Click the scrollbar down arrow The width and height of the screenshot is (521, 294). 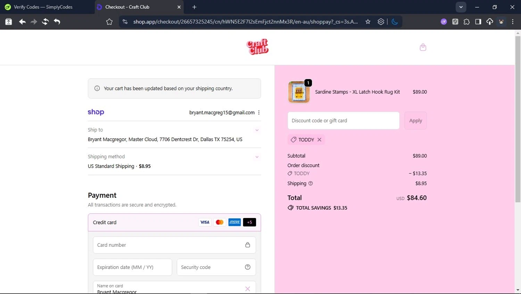518,290
